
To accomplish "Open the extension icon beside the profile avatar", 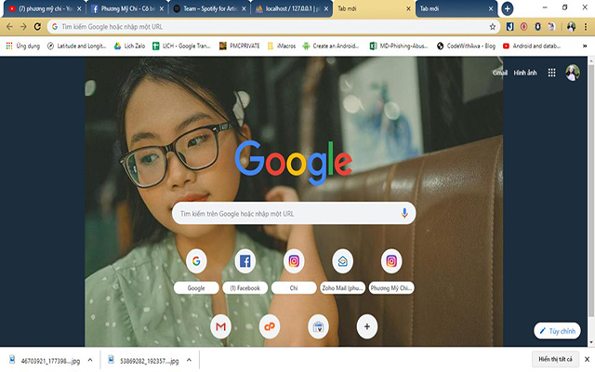I will (551, 26).
